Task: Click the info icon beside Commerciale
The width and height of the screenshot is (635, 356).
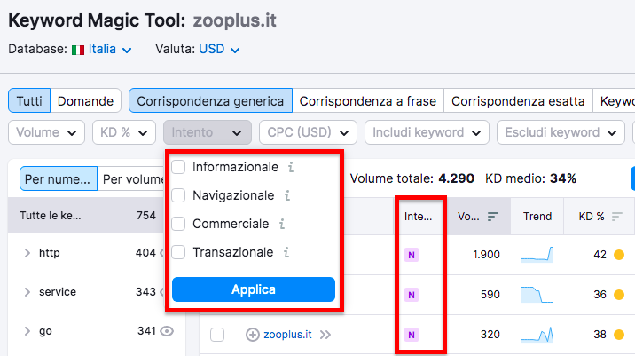Action: point(282,224)
